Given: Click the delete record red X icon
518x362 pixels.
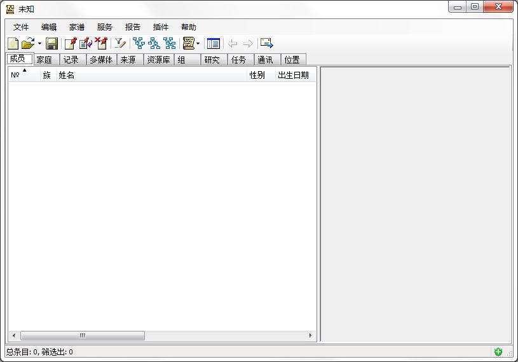Looking at the screenshot, I should pyautogui.click(x=100, y=44).
